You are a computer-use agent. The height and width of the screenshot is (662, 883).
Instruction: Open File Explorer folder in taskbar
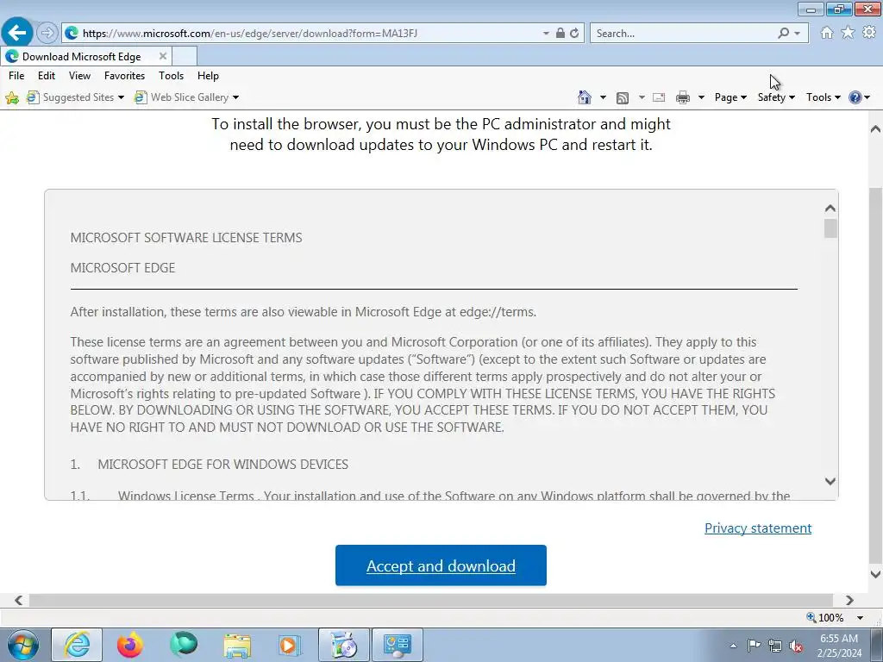pyautogui.click(x=237, y=646)
